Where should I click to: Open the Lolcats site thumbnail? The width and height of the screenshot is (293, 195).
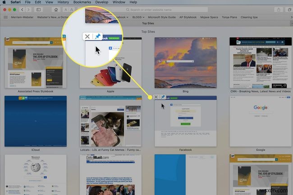click(x=110, y=121)
